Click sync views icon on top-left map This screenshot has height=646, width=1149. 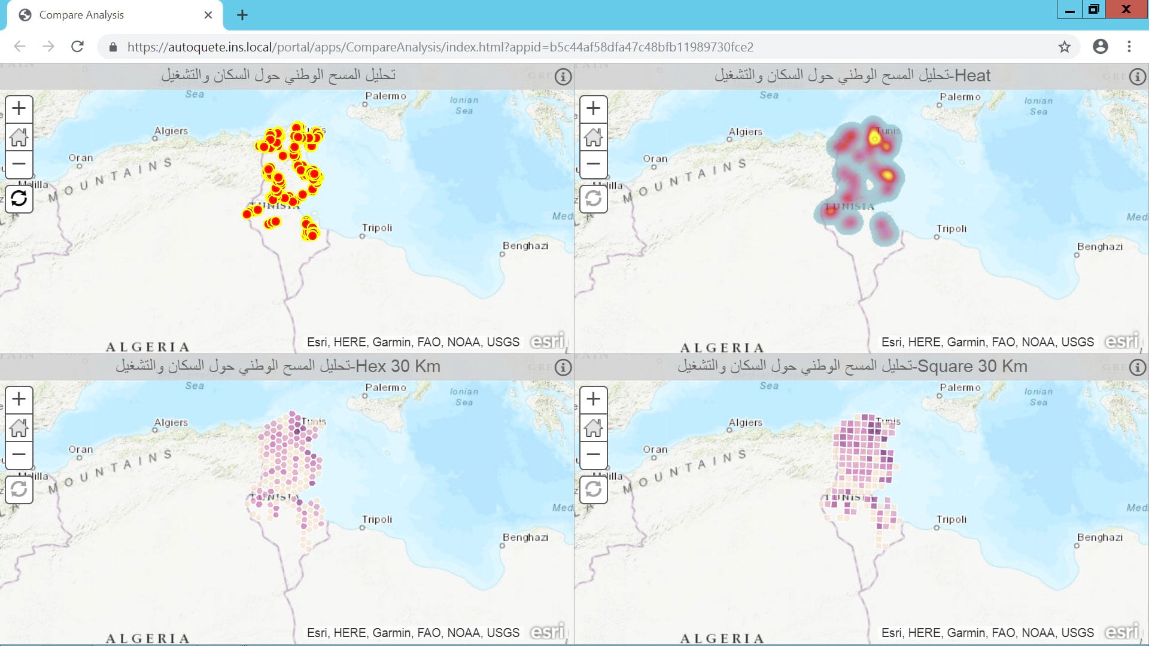click(19, 198)
